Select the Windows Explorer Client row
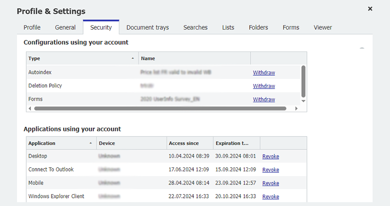Screen dimensions: 390x206 click(167, 196)
